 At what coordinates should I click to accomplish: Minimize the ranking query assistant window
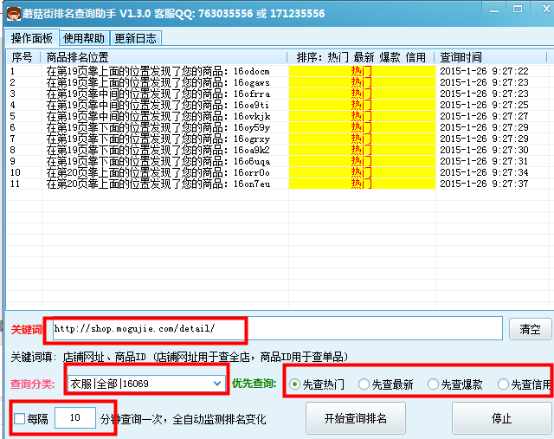[x=494, y=10]
